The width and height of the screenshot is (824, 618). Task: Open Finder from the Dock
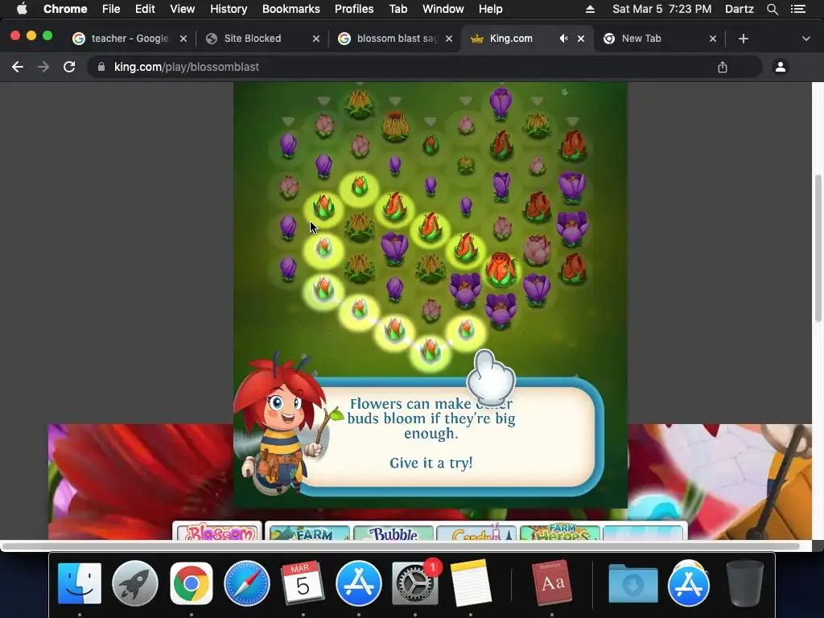(80, 583)
